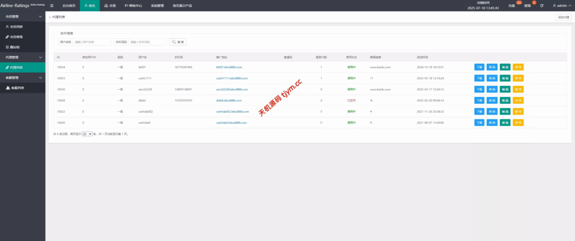Image resolution: width=575 pixels, height=241 pixels.
Task: Switch to the 交易 top tab
Action: point(111,6)
